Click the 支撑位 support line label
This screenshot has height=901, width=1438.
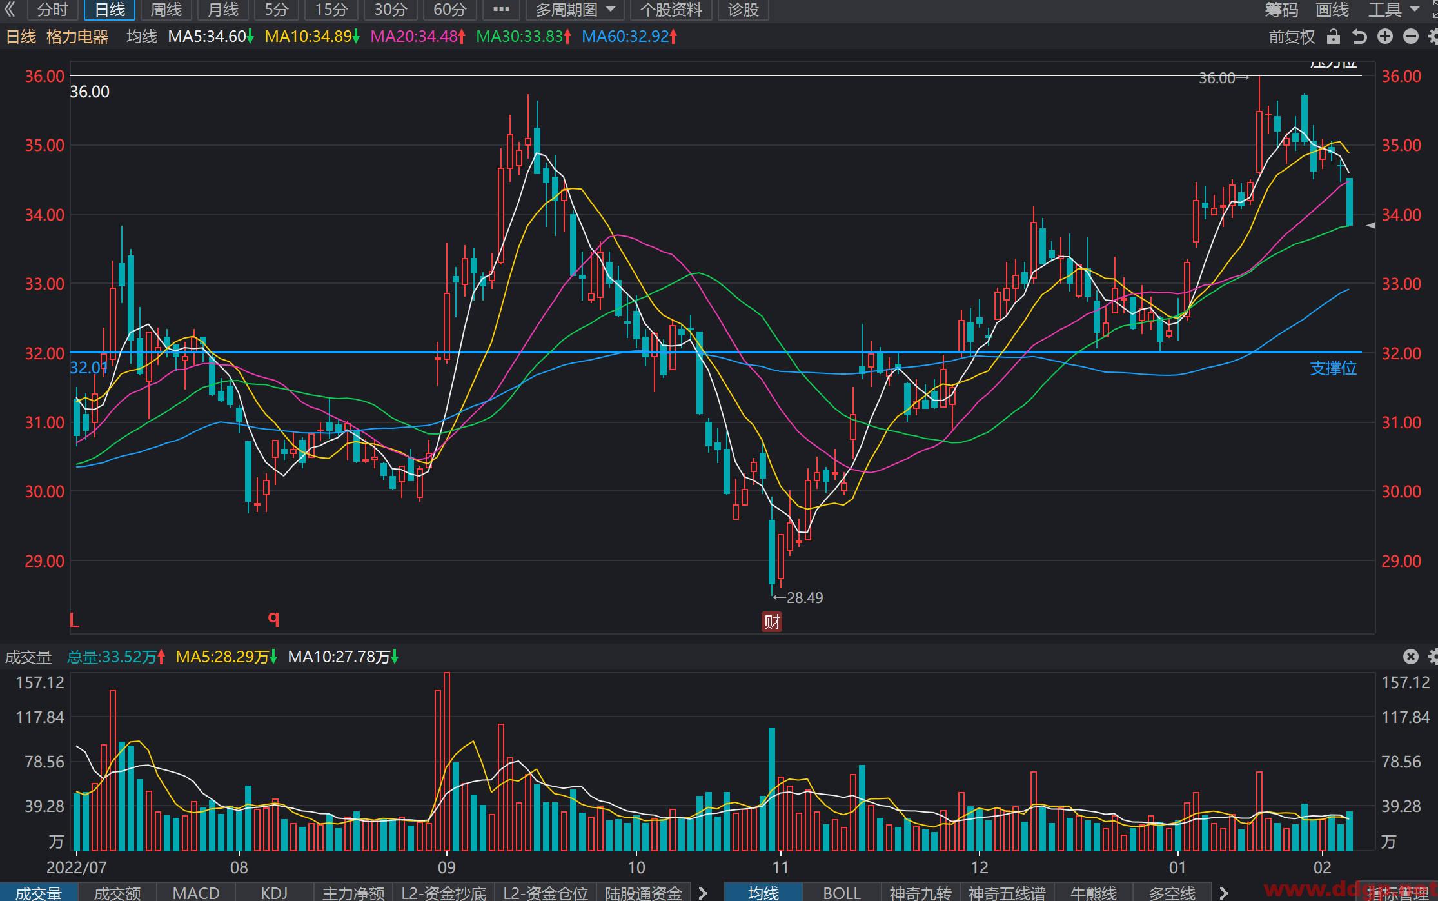tap(1333, 368)
